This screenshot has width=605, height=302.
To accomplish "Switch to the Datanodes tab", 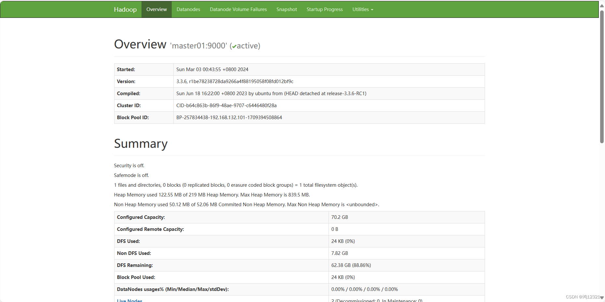I will 188,9.
